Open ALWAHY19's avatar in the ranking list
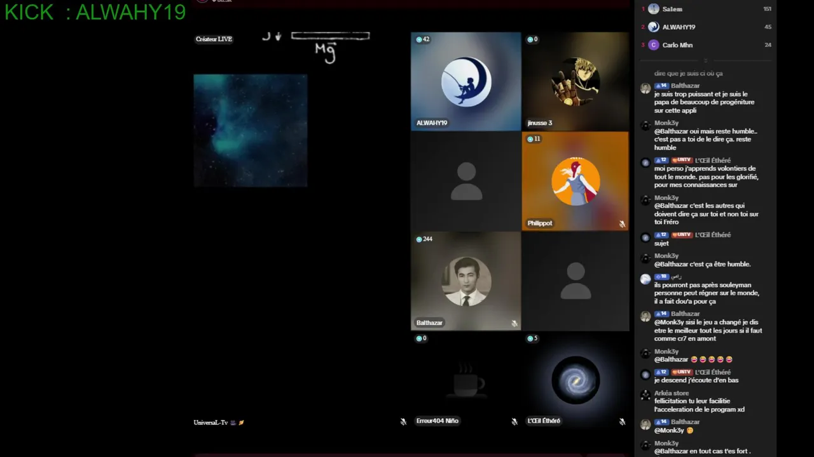 (654, 27)
